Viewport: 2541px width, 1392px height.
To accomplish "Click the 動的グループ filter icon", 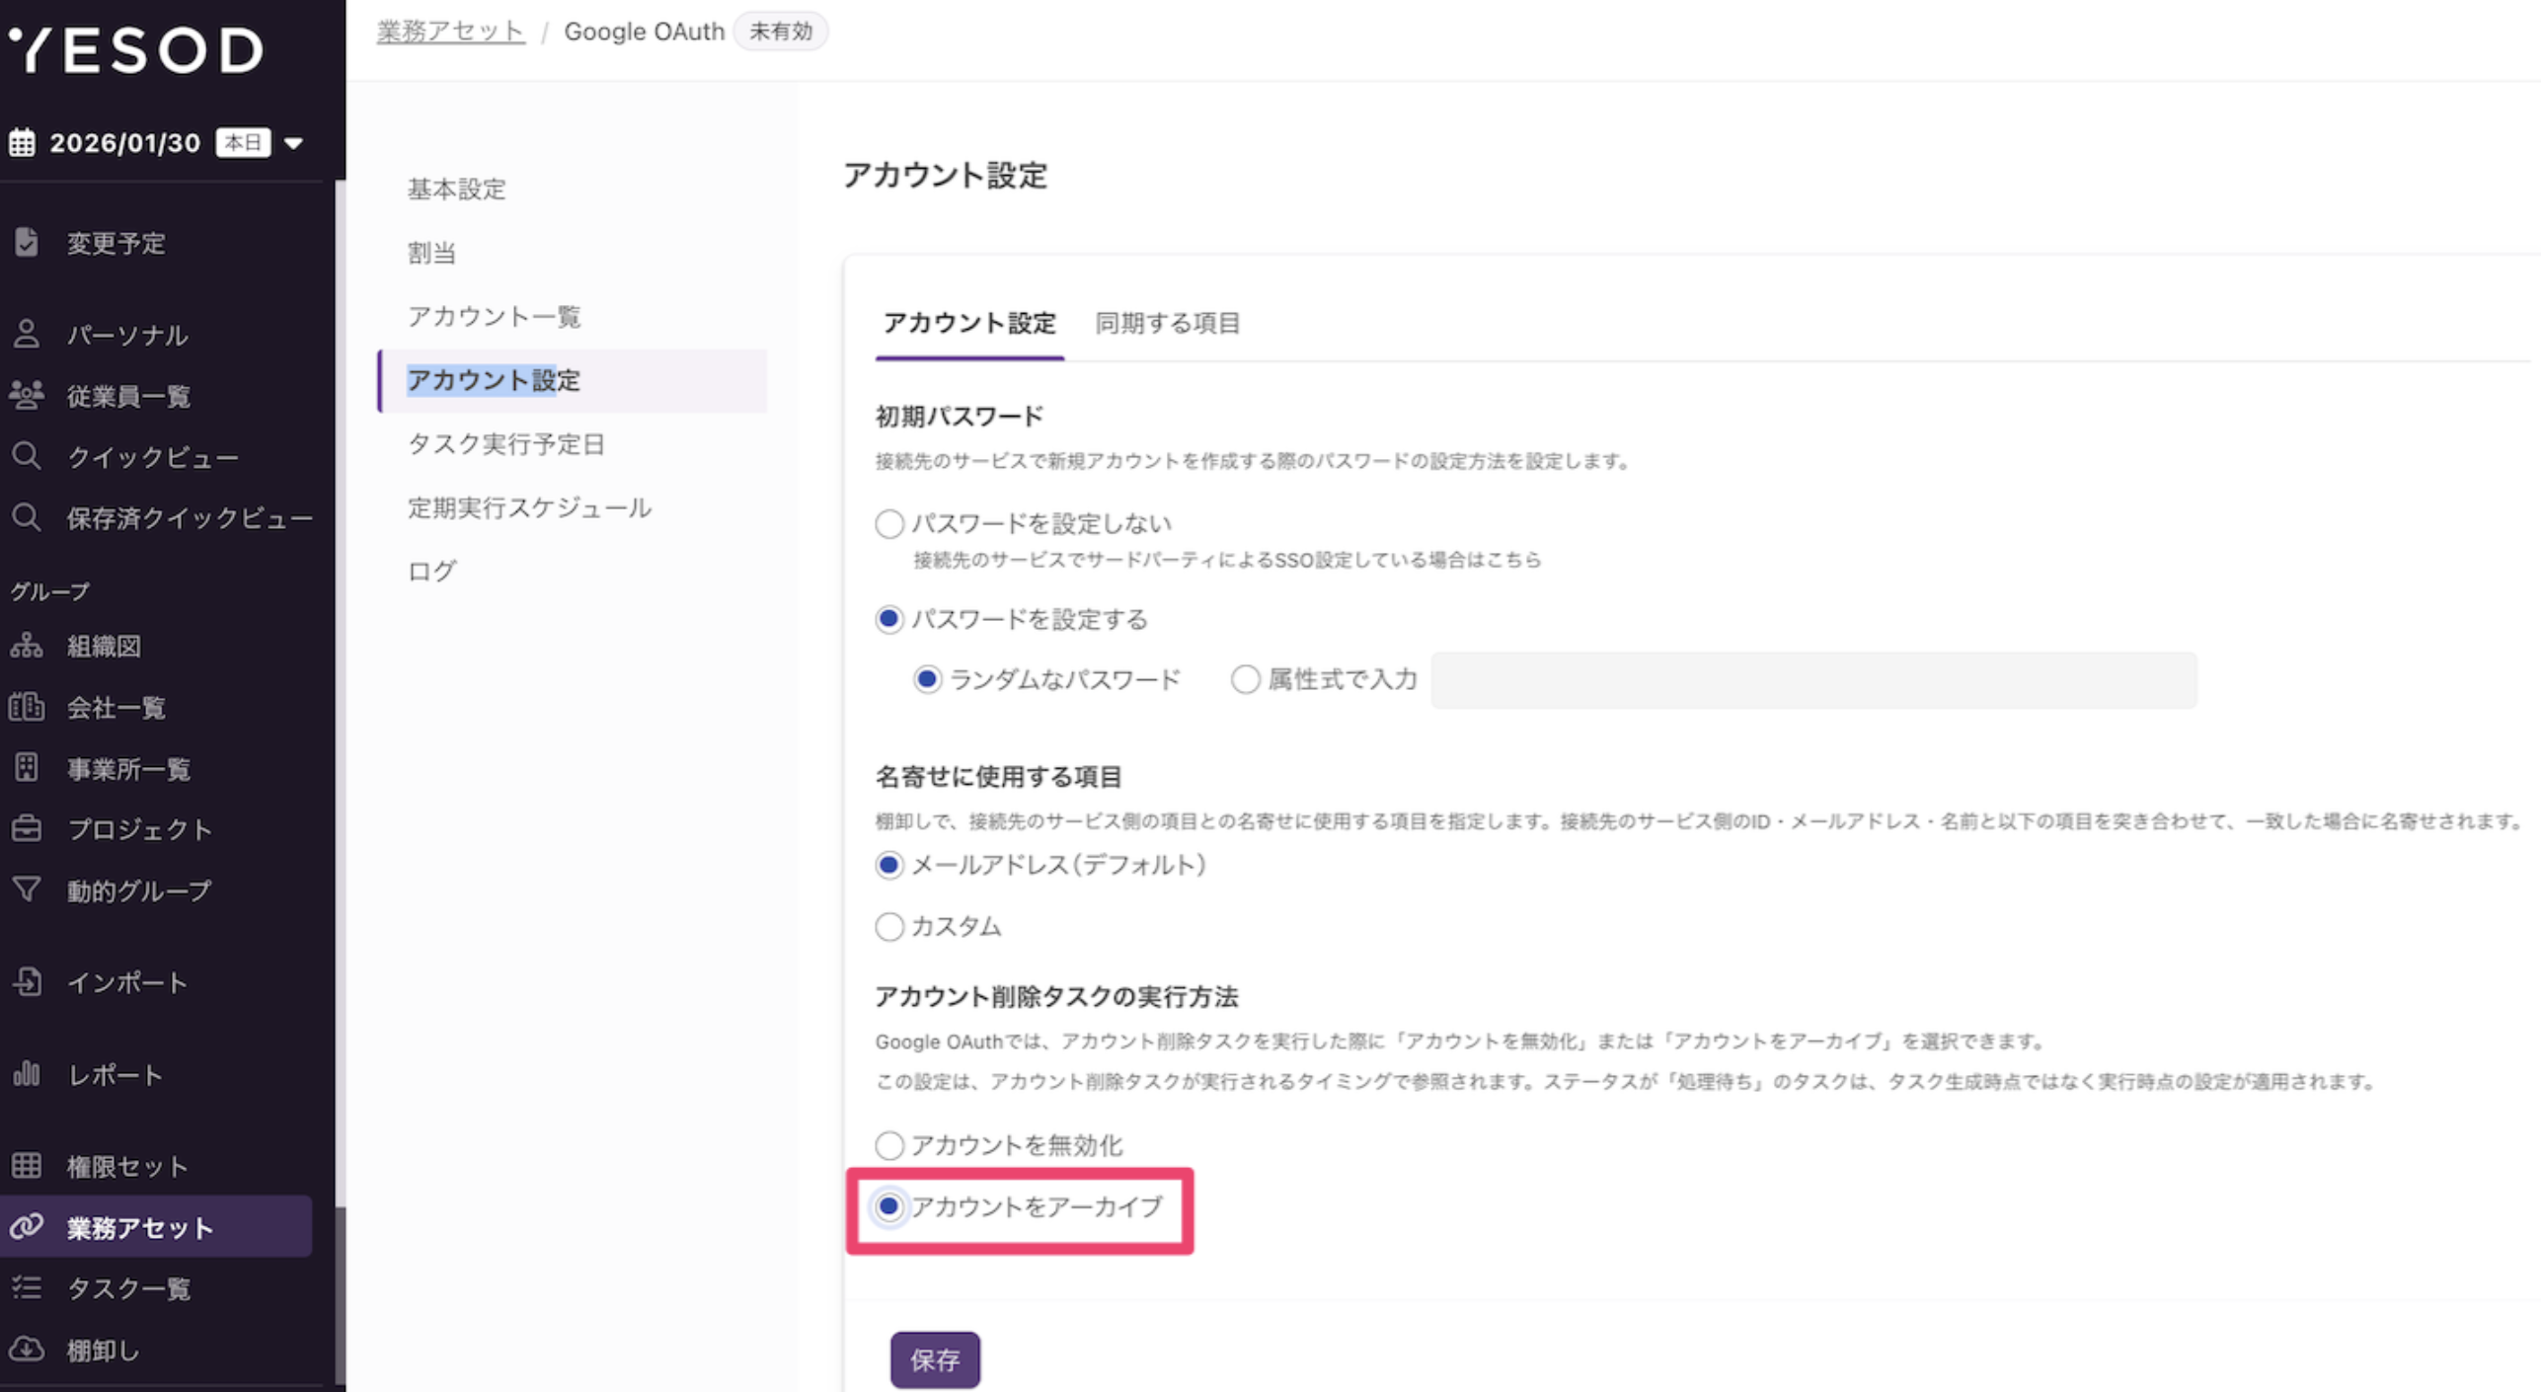I will tap(27, 889).
